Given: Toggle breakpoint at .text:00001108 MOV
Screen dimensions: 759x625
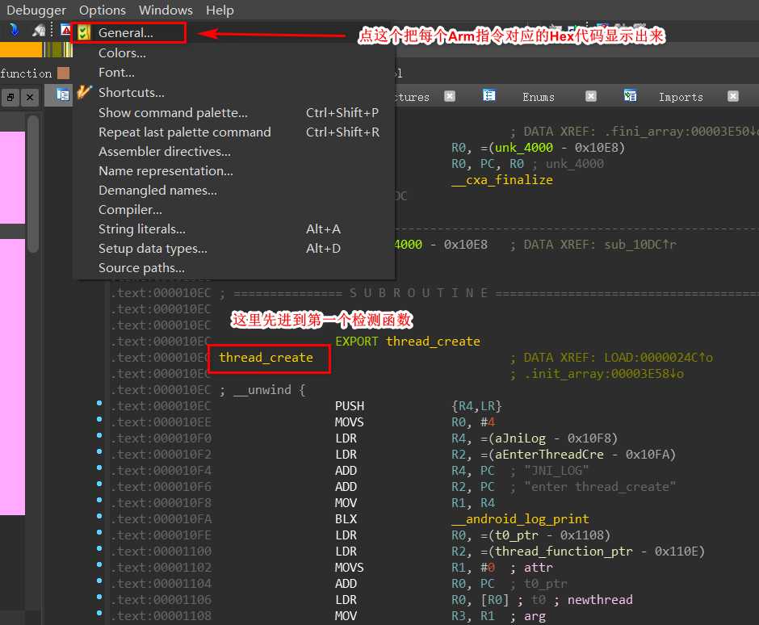Looking at the screenshot, I should coord(99,613).
